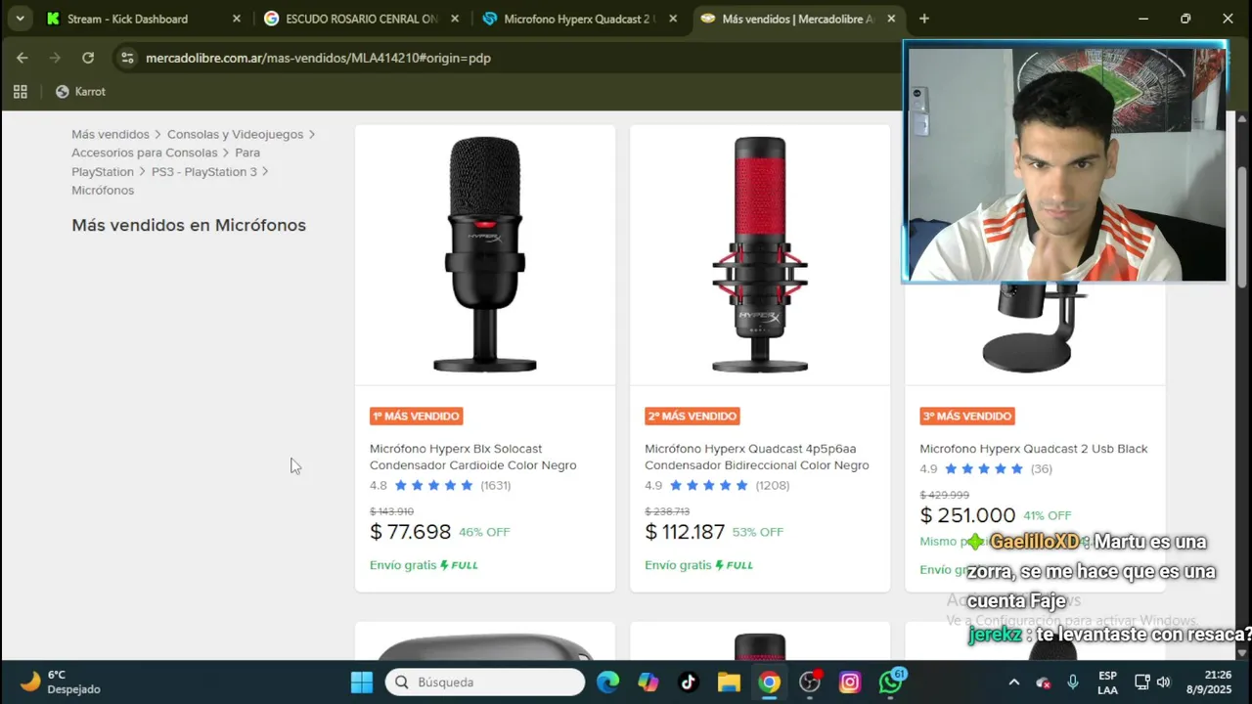
Task: Open red Hyperx Quadcast microphone image
Action: (760, 254)
